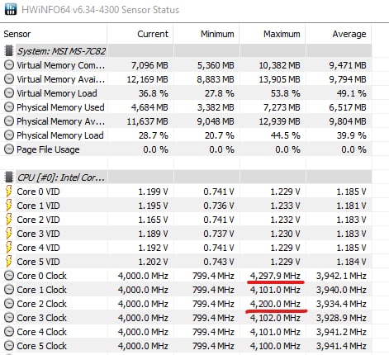Click the clock icon beside Physical Memory Load
Viewport: 389px width, 355px height.
[9, 135]
